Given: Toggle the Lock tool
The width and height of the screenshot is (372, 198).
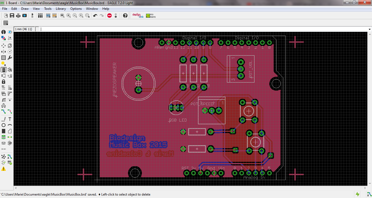Looking at the screenshot, I should point(4,82).
